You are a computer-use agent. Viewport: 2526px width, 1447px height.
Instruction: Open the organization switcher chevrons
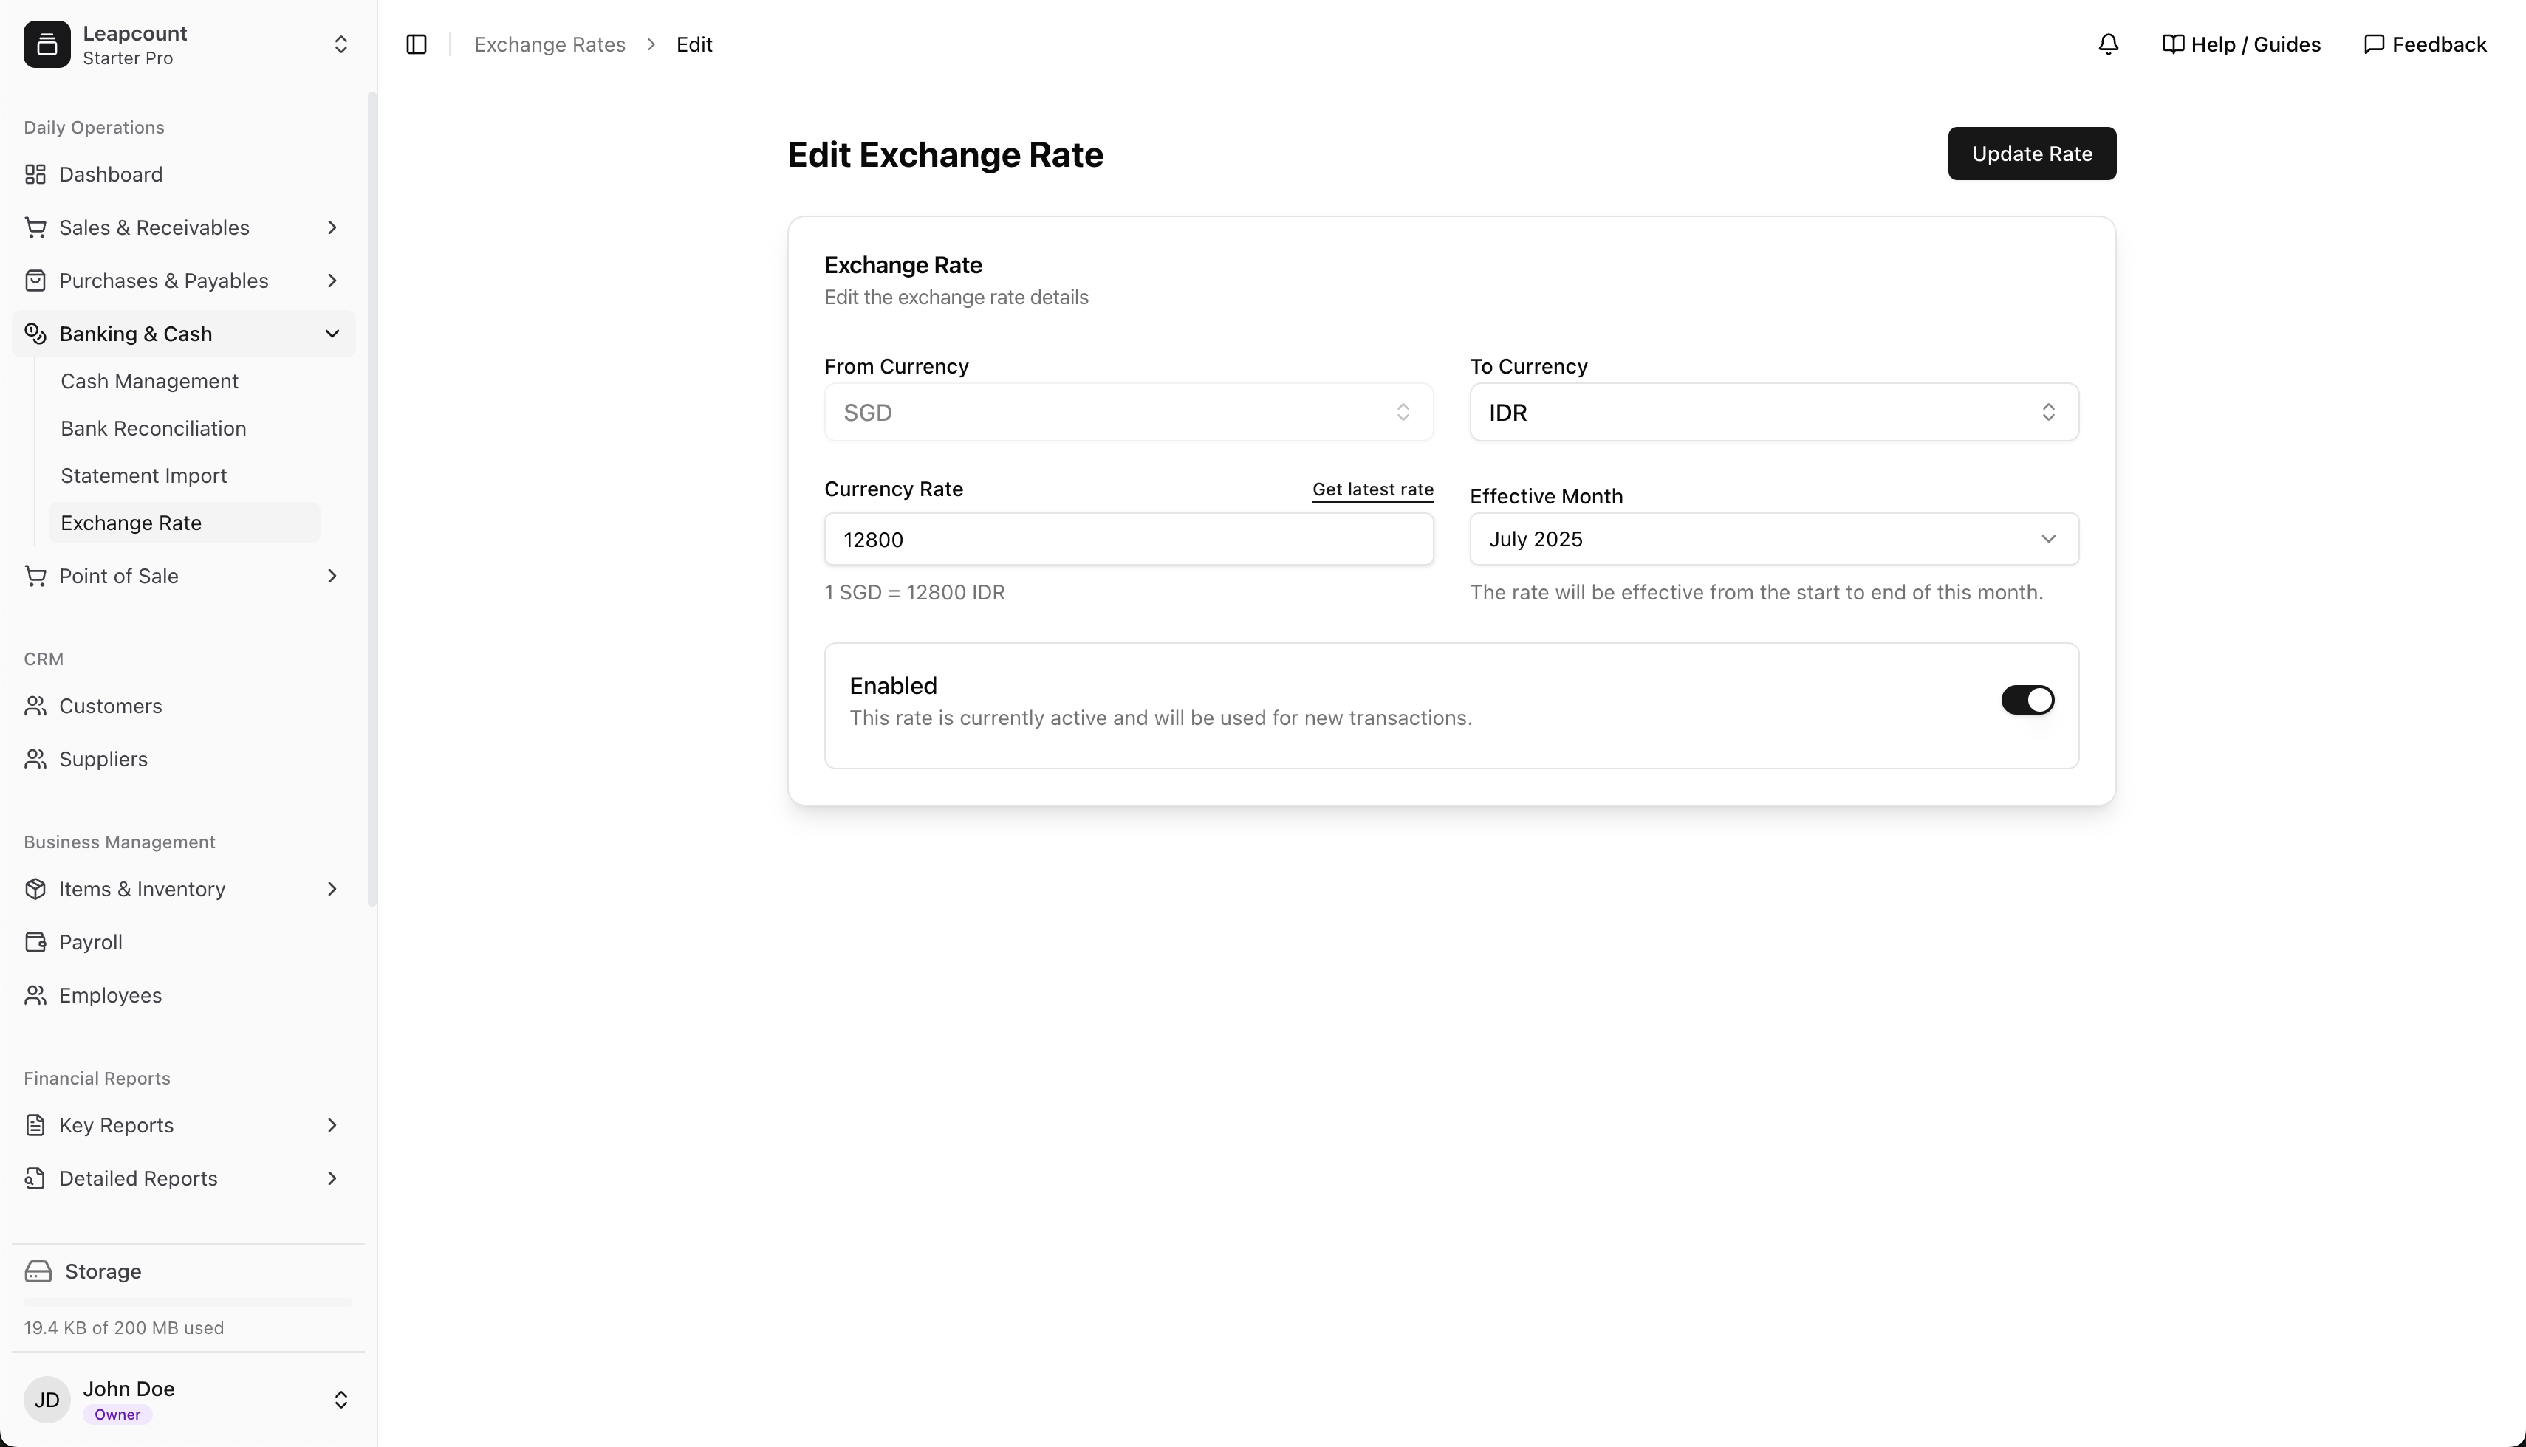pos(341,45)
